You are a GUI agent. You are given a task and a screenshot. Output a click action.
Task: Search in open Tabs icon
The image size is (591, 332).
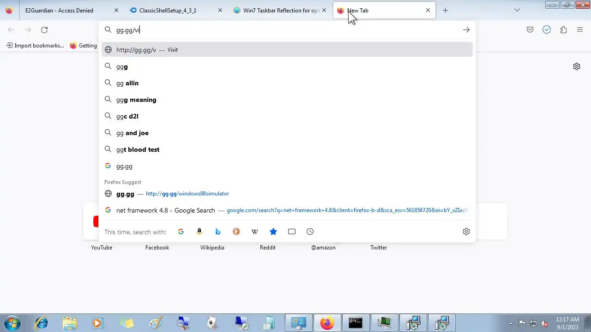292,231
